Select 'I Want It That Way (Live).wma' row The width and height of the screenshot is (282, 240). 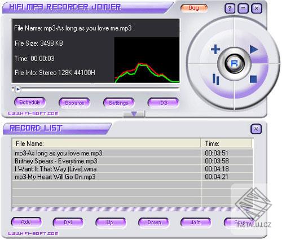coord(132,169)
